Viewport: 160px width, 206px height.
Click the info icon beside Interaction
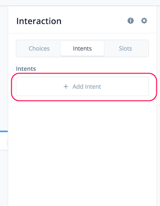click(x=130, y=21)
